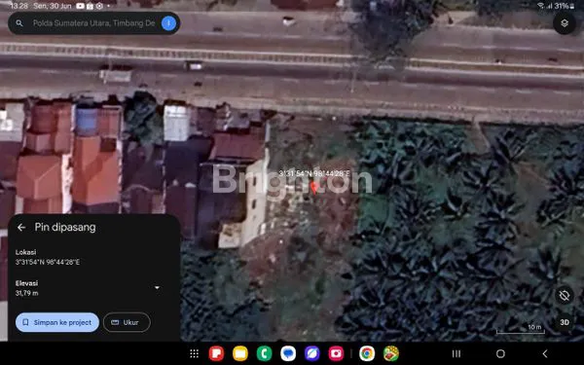This screenshot has width=584, height=365.
Task: Tap the recent apps navigation button
Action: click(x=456, y=353)
